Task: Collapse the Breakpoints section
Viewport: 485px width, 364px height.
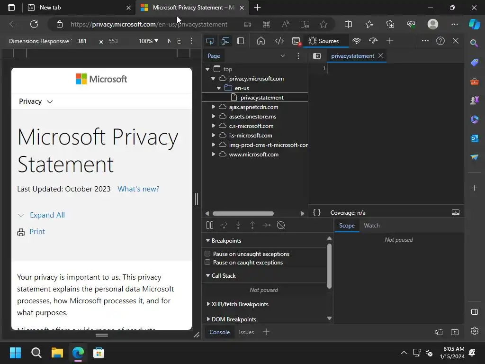Action: click(207, 240)
